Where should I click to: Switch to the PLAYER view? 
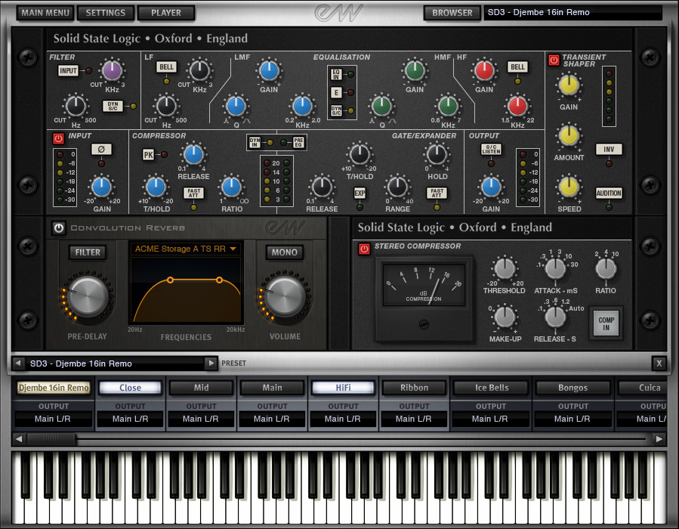click(166, 13)
